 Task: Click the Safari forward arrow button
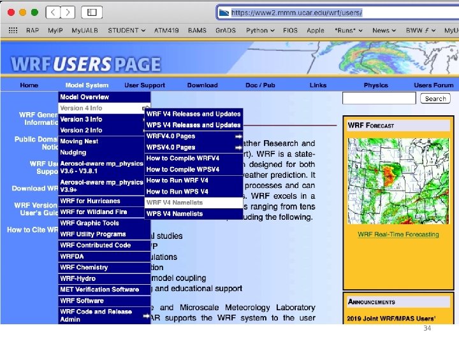(68, 12)
